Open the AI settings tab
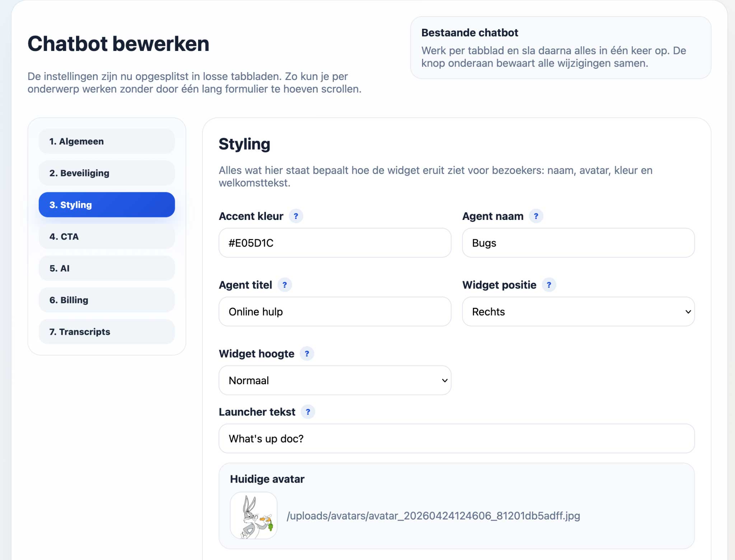This screenshot has width=735, height=560. 107,268
